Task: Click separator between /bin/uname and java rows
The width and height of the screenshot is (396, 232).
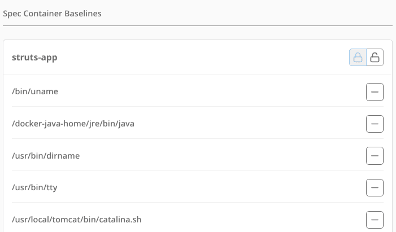Action: click(198, 107)
